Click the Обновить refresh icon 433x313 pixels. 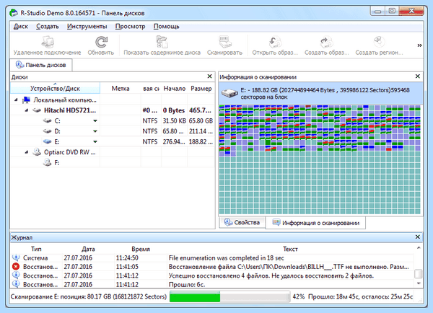click(x=101, y=42)
